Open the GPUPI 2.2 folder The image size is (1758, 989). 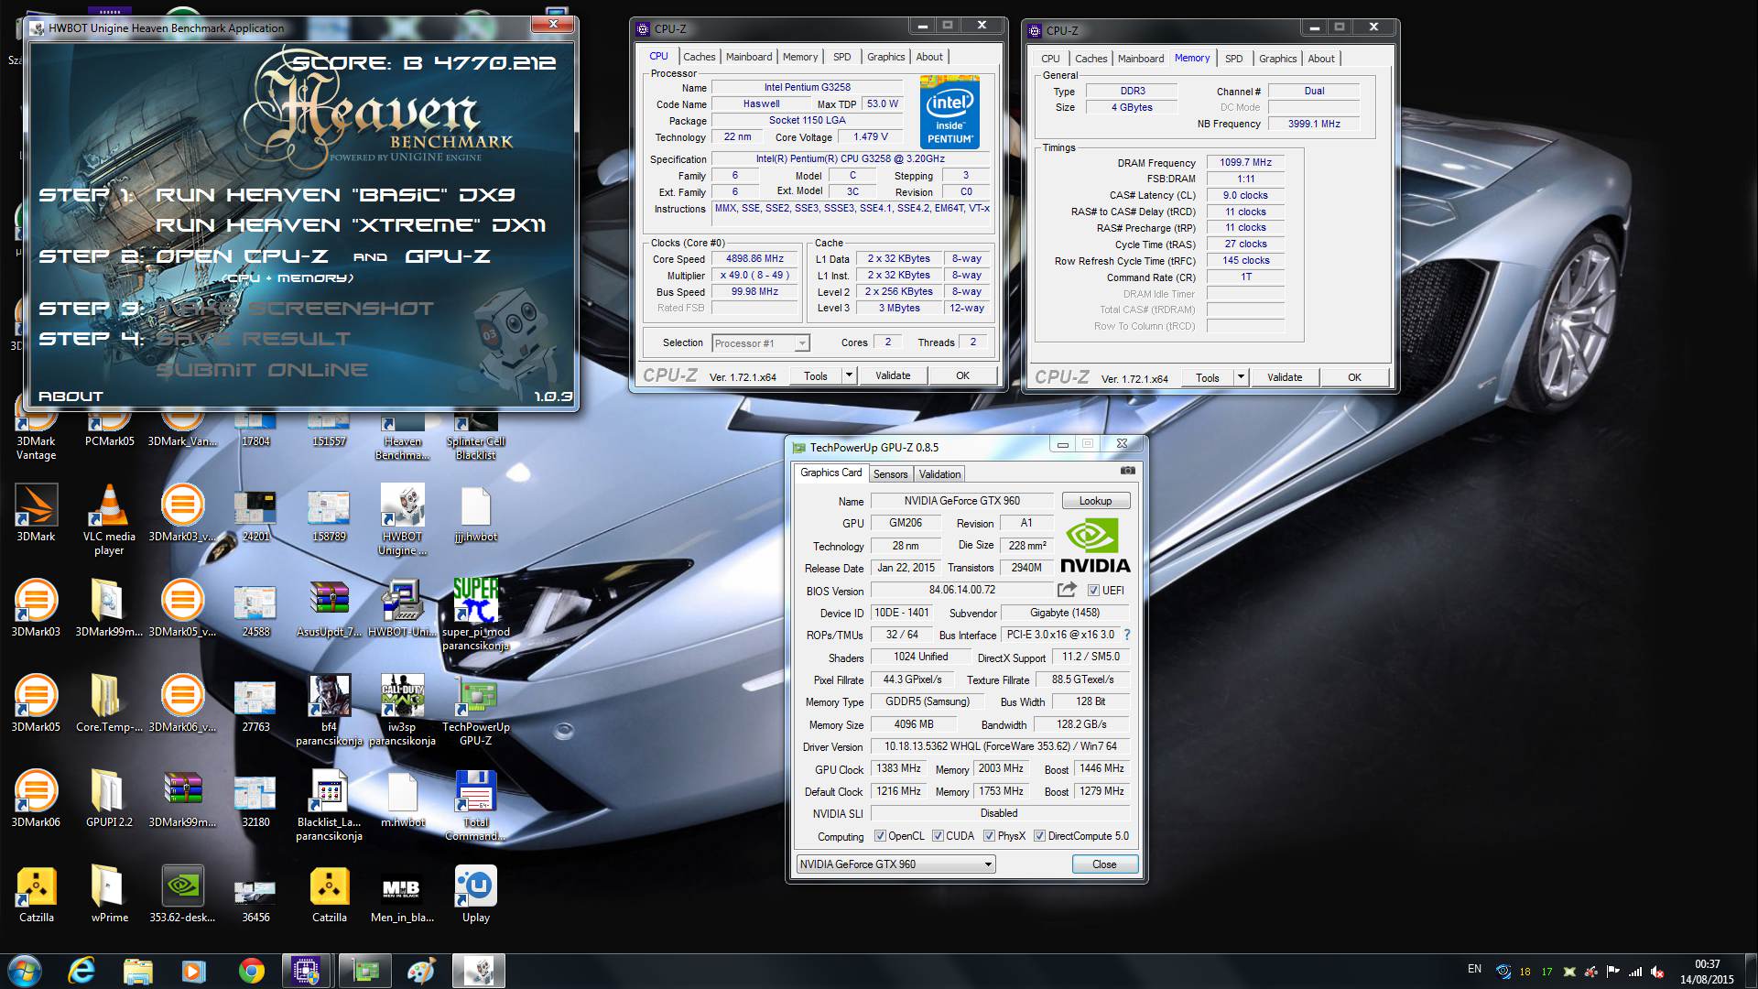[109, 799]
